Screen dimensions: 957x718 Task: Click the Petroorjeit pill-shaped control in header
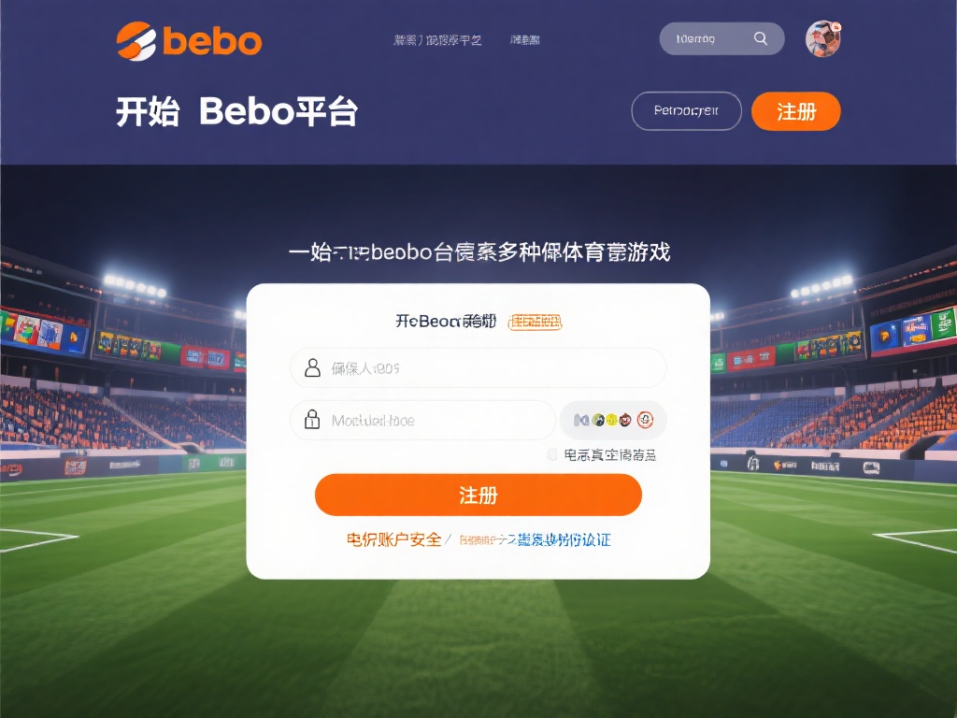686,110
